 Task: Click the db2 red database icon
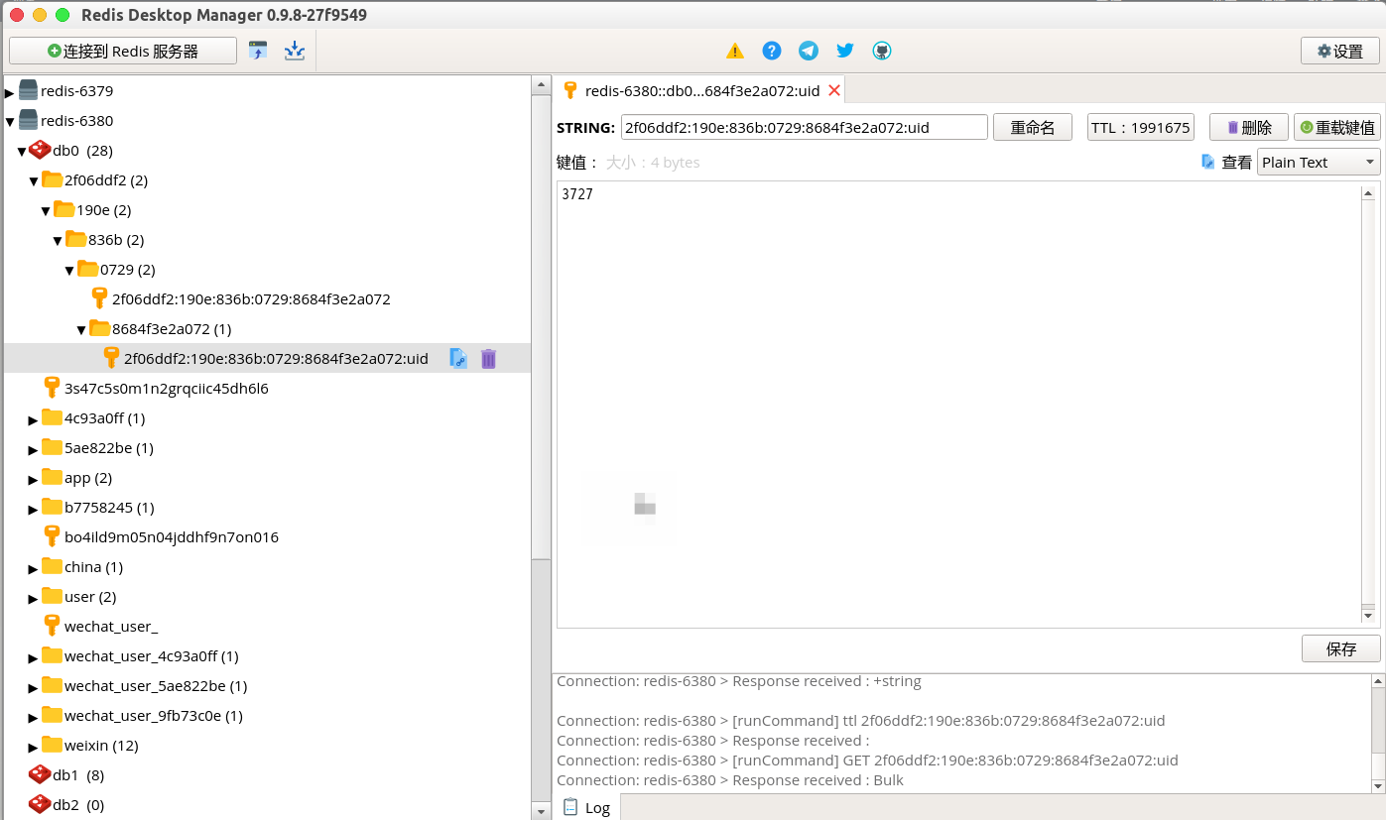tap(40, 804)
